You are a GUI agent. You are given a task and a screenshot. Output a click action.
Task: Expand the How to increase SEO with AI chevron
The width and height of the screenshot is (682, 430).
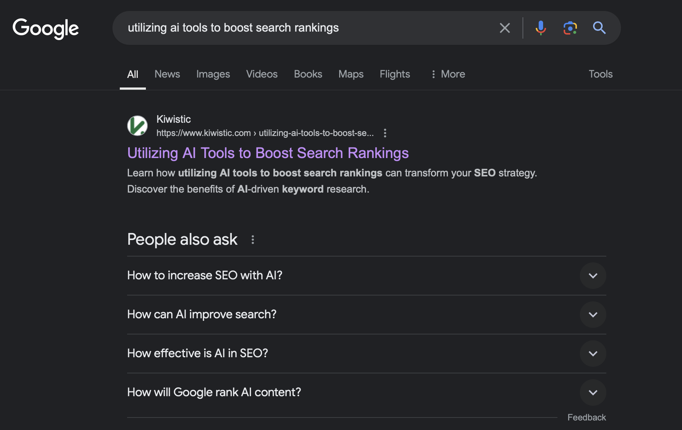pyautogui.click(x=593, y=276)
